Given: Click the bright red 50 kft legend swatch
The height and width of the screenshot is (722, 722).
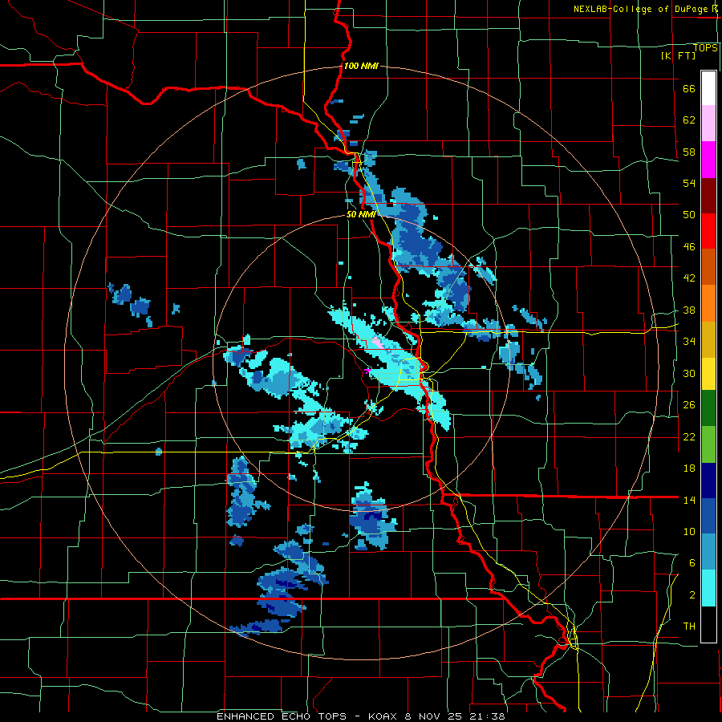Looking at the screenshot, I should pyautogui.click(x=708, y=231).
